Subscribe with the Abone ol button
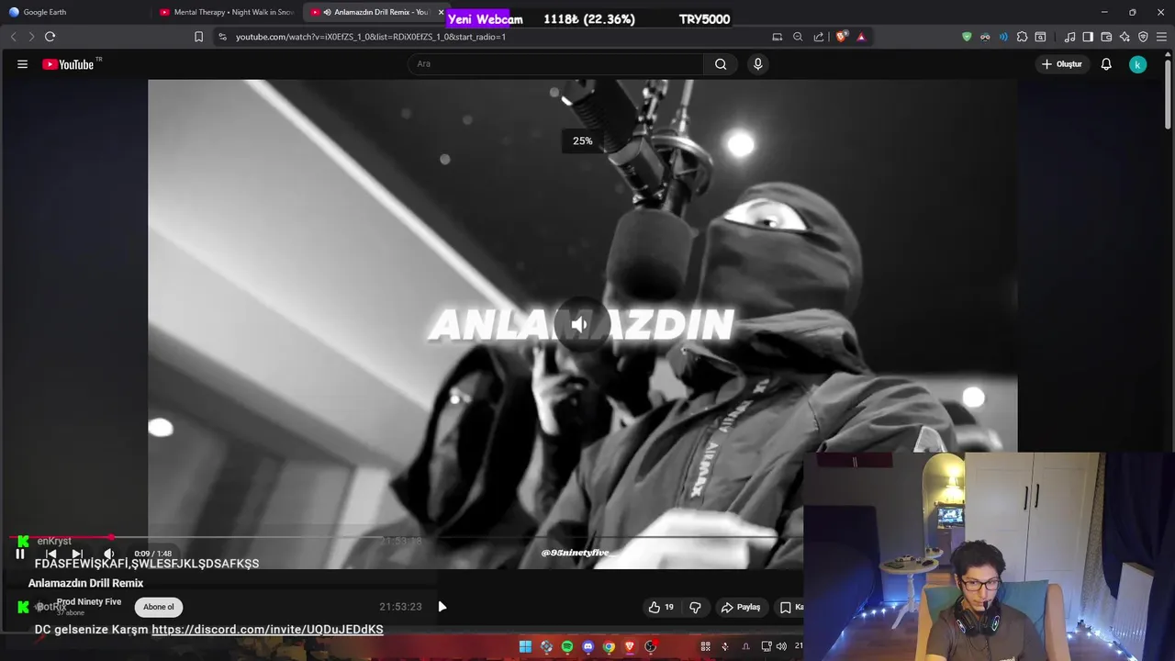 (158, 607)
